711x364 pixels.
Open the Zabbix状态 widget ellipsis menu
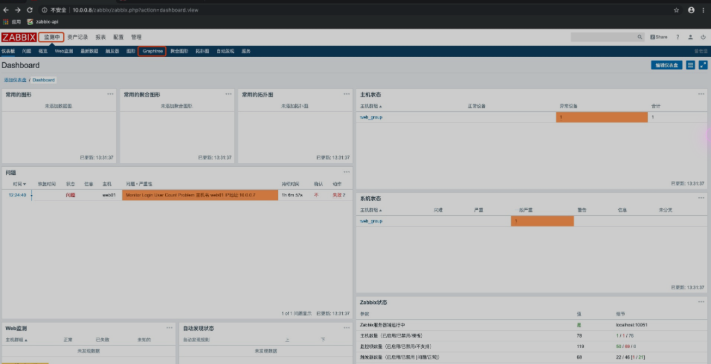701,302
